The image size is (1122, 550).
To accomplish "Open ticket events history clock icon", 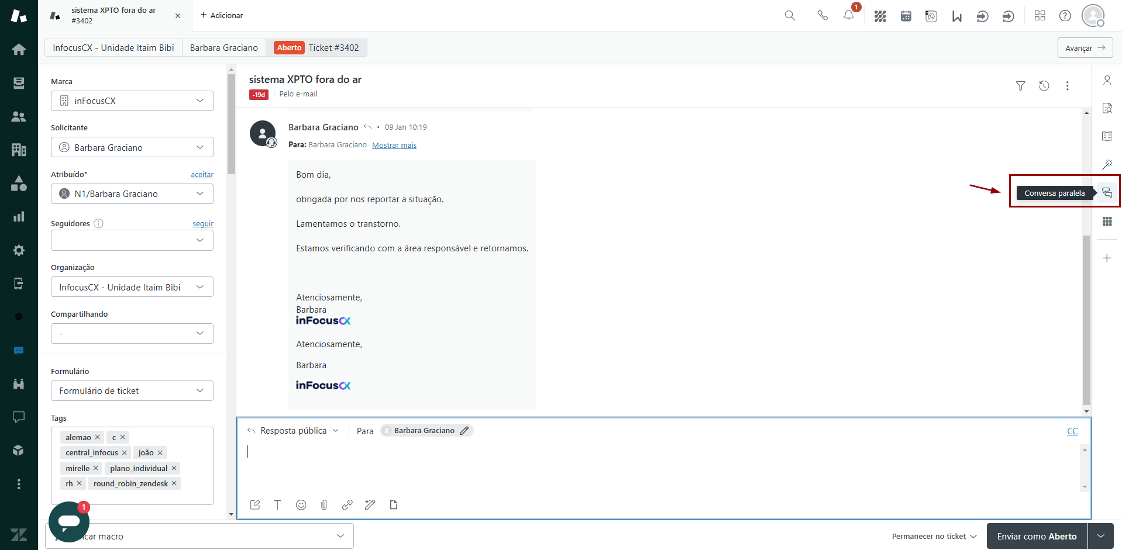I will [x=1044, y=86].
